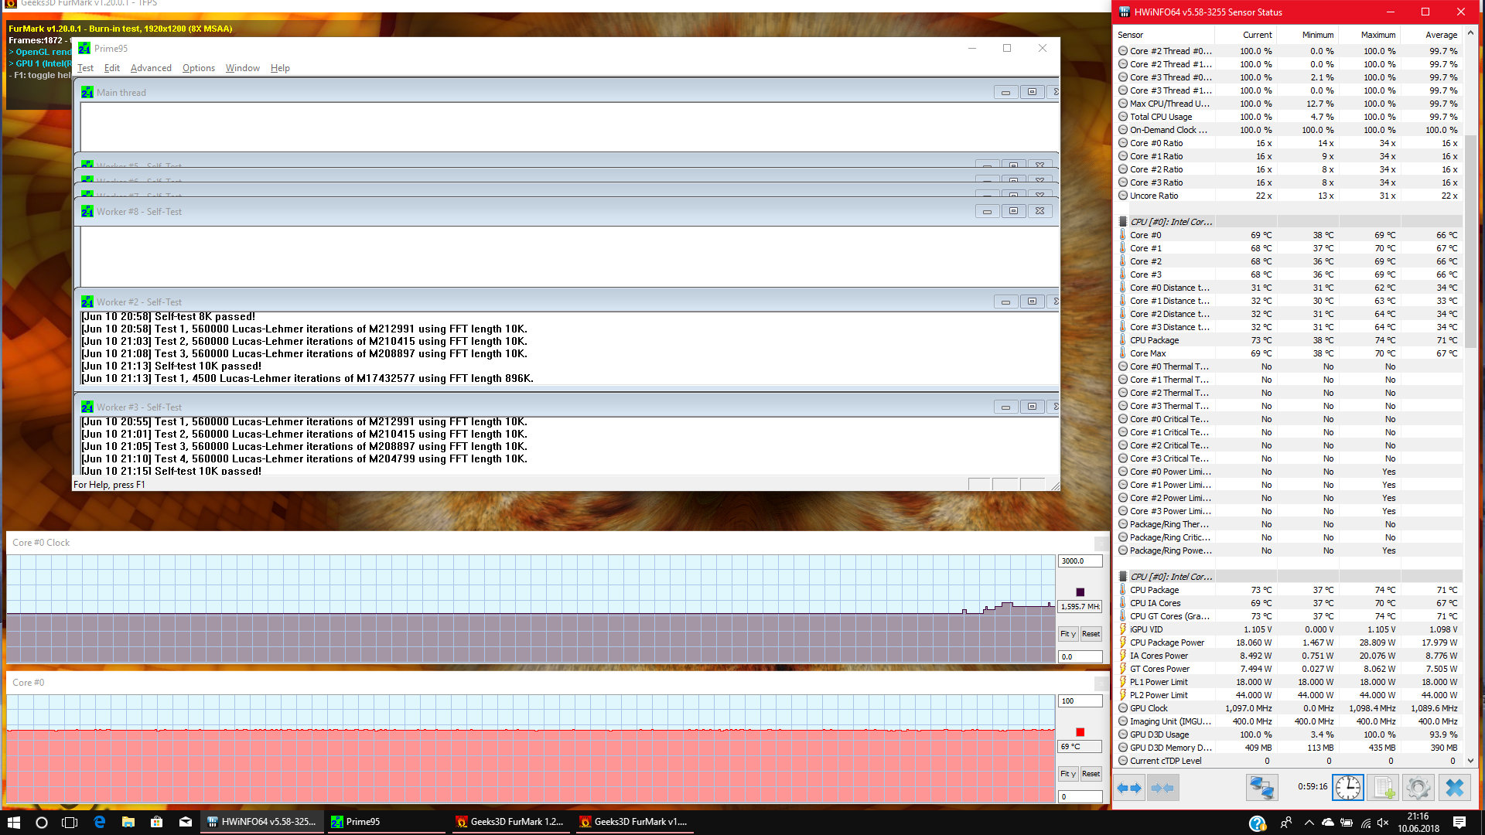Show hidden tray icons chevron
The height and width of the screenshot is (835, 1485).
(x=1309, y=822)
